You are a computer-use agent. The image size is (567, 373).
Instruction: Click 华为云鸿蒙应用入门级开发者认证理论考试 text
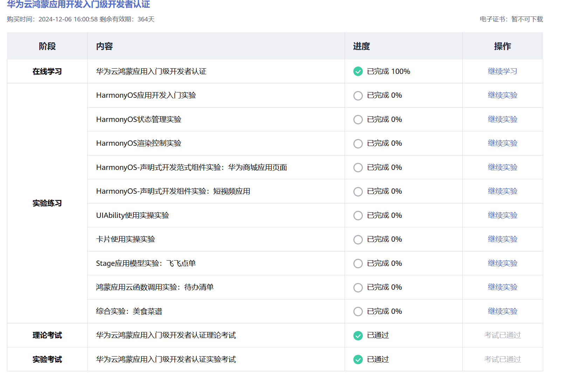pos(166,335)
